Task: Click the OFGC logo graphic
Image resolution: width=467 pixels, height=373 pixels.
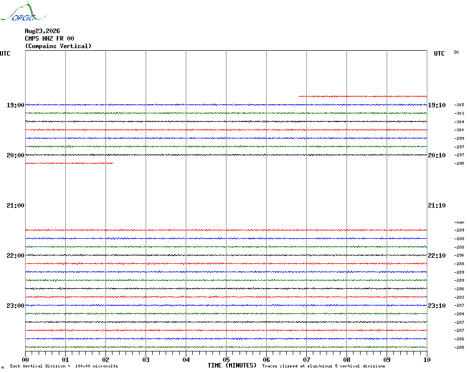Action: [24, 12]
